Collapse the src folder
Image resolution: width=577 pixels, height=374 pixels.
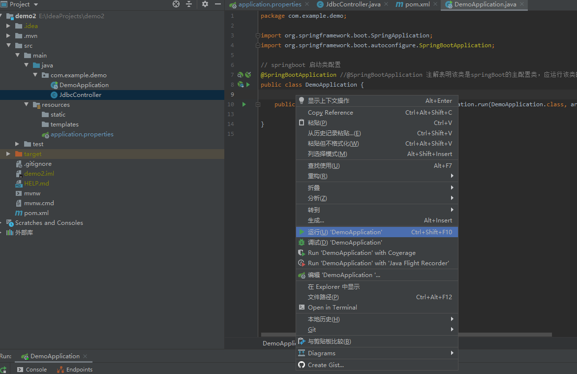(x=8, y=45)
